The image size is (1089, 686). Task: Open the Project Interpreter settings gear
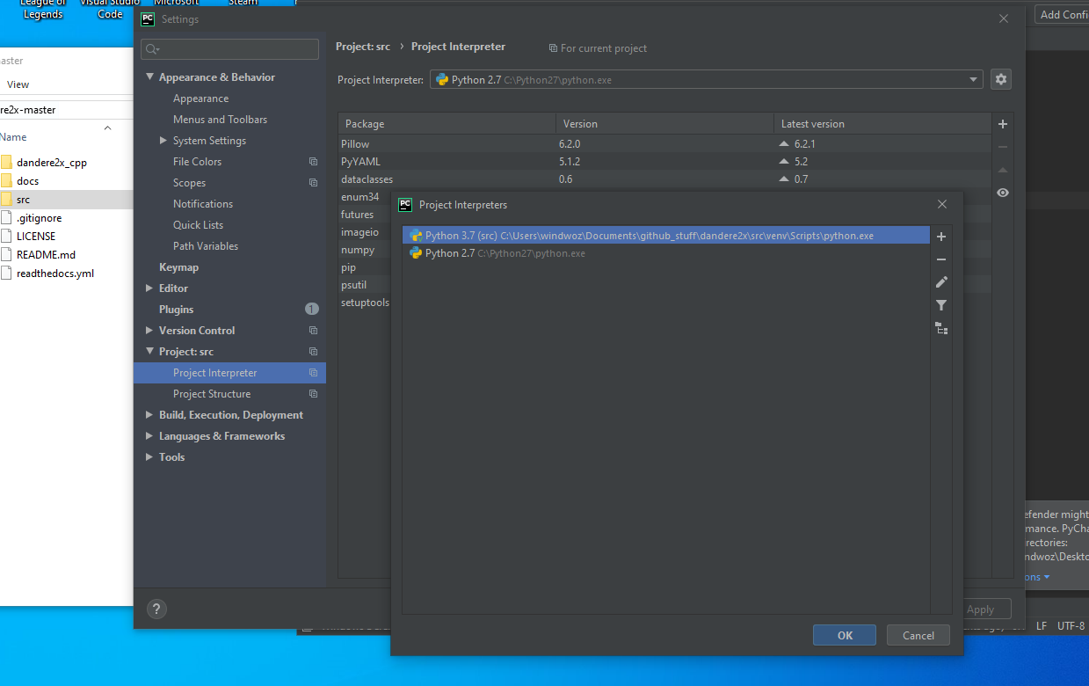[1000, 79]
